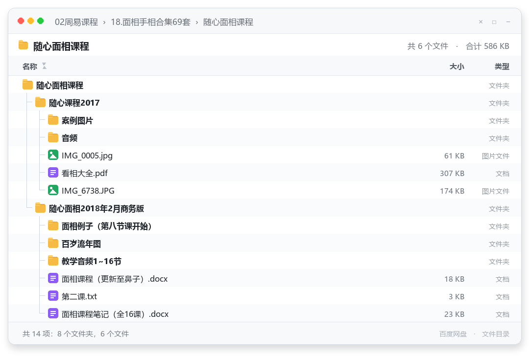
Task: Click the 3 KB size value
Action: pyautogui.click(x=457, y=296)
